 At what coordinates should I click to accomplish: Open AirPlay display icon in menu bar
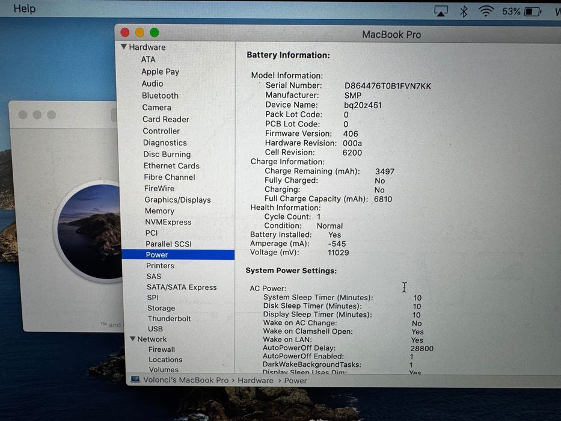[441, 11]
